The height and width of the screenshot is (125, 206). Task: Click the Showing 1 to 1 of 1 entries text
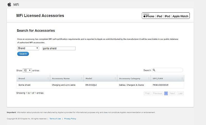coord(30,93)
